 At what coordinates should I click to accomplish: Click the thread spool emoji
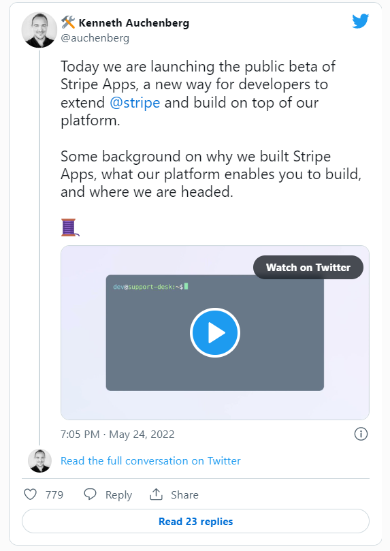pyautogui.click(x=70, y=227)
